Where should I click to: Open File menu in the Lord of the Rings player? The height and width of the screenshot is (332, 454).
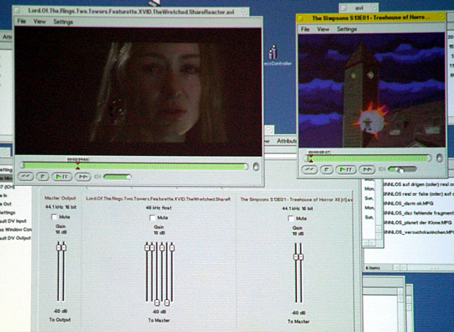click(21, 22)
